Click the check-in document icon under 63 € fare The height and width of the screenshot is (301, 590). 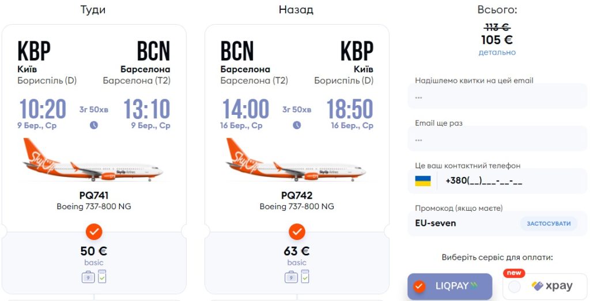pyautogui.click(x=305, y=276)
